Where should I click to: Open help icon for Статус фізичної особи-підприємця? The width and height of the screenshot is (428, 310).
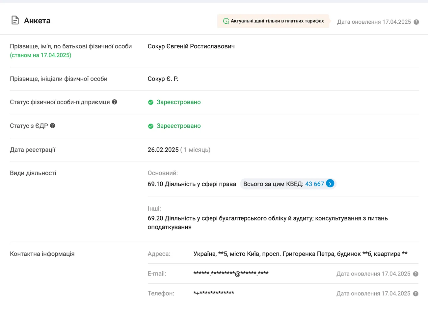pyautogui.click(x=115, y=102)
